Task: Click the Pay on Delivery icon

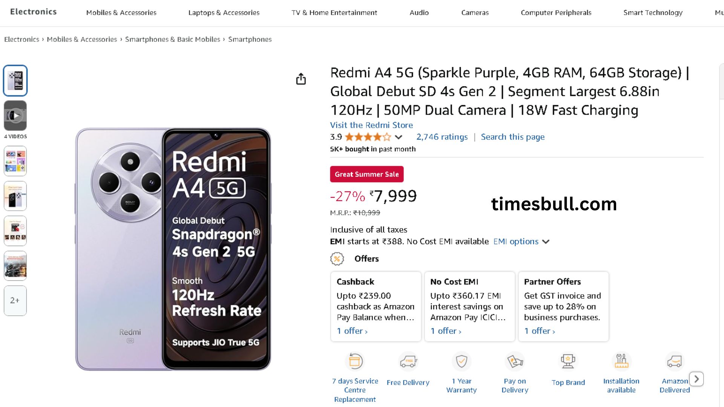Action: click(x=515, y=361)
